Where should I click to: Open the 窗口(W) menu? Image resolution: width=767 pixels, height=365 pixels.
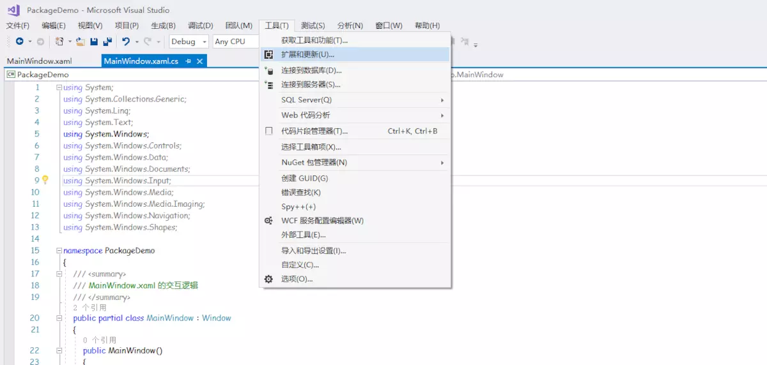point(389,26)
